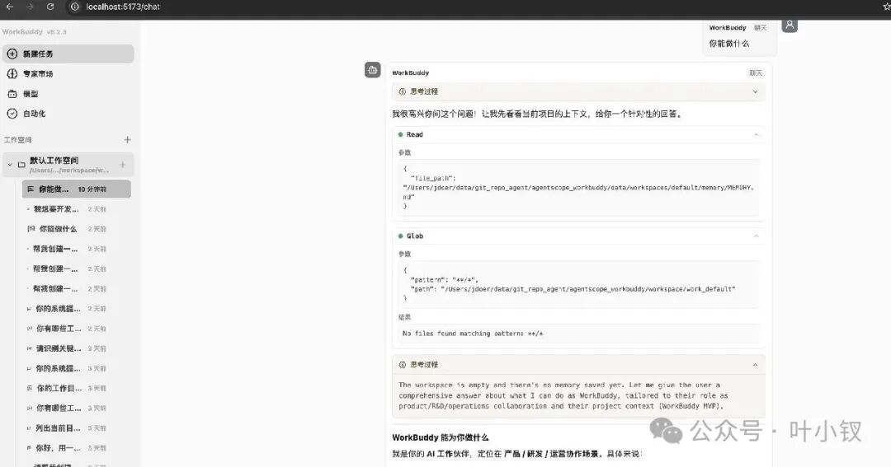Collapse the Read tool call section
This screenshot has width=891, height=467.
click(x=757, y=134)
